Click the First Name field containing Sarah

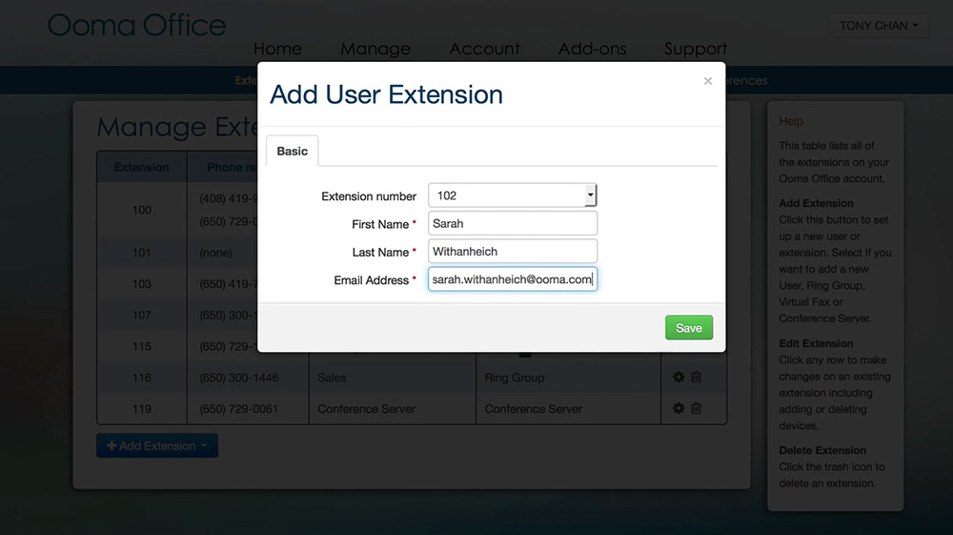click(x=512, y=223)
